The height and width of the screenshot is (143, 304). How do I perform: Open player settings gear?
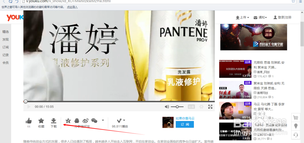tap(202, 107)
